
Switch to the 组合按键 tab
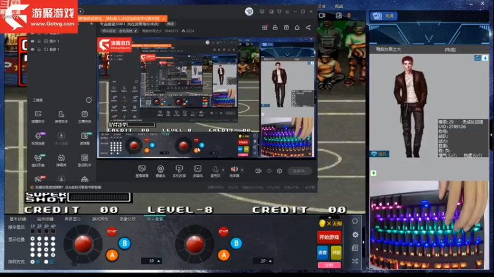pos(45,219)
